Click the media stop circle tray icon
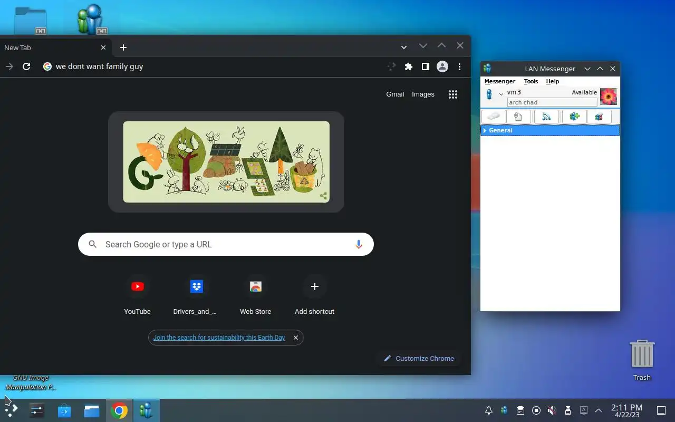Image resolution: width=675 pixels, height=422 pixels. [x=536, y=410]
